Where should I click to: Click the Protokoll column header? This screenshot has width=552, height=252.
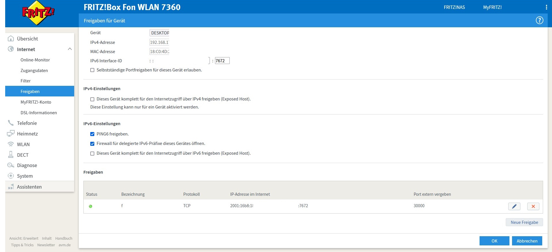tap(191, 194)
